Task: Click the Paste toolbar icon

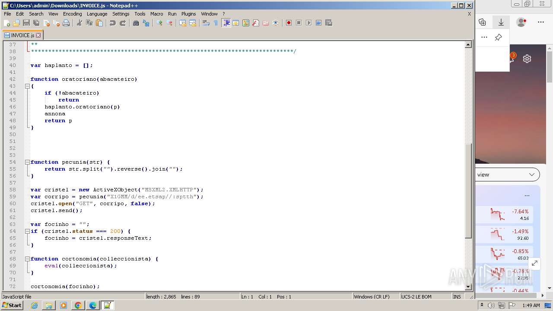Action: click(x=99, y=23)
